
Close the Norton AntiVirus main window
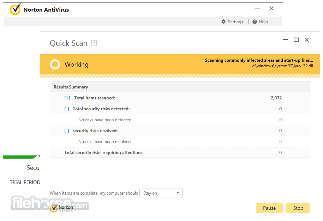point(271,8)
